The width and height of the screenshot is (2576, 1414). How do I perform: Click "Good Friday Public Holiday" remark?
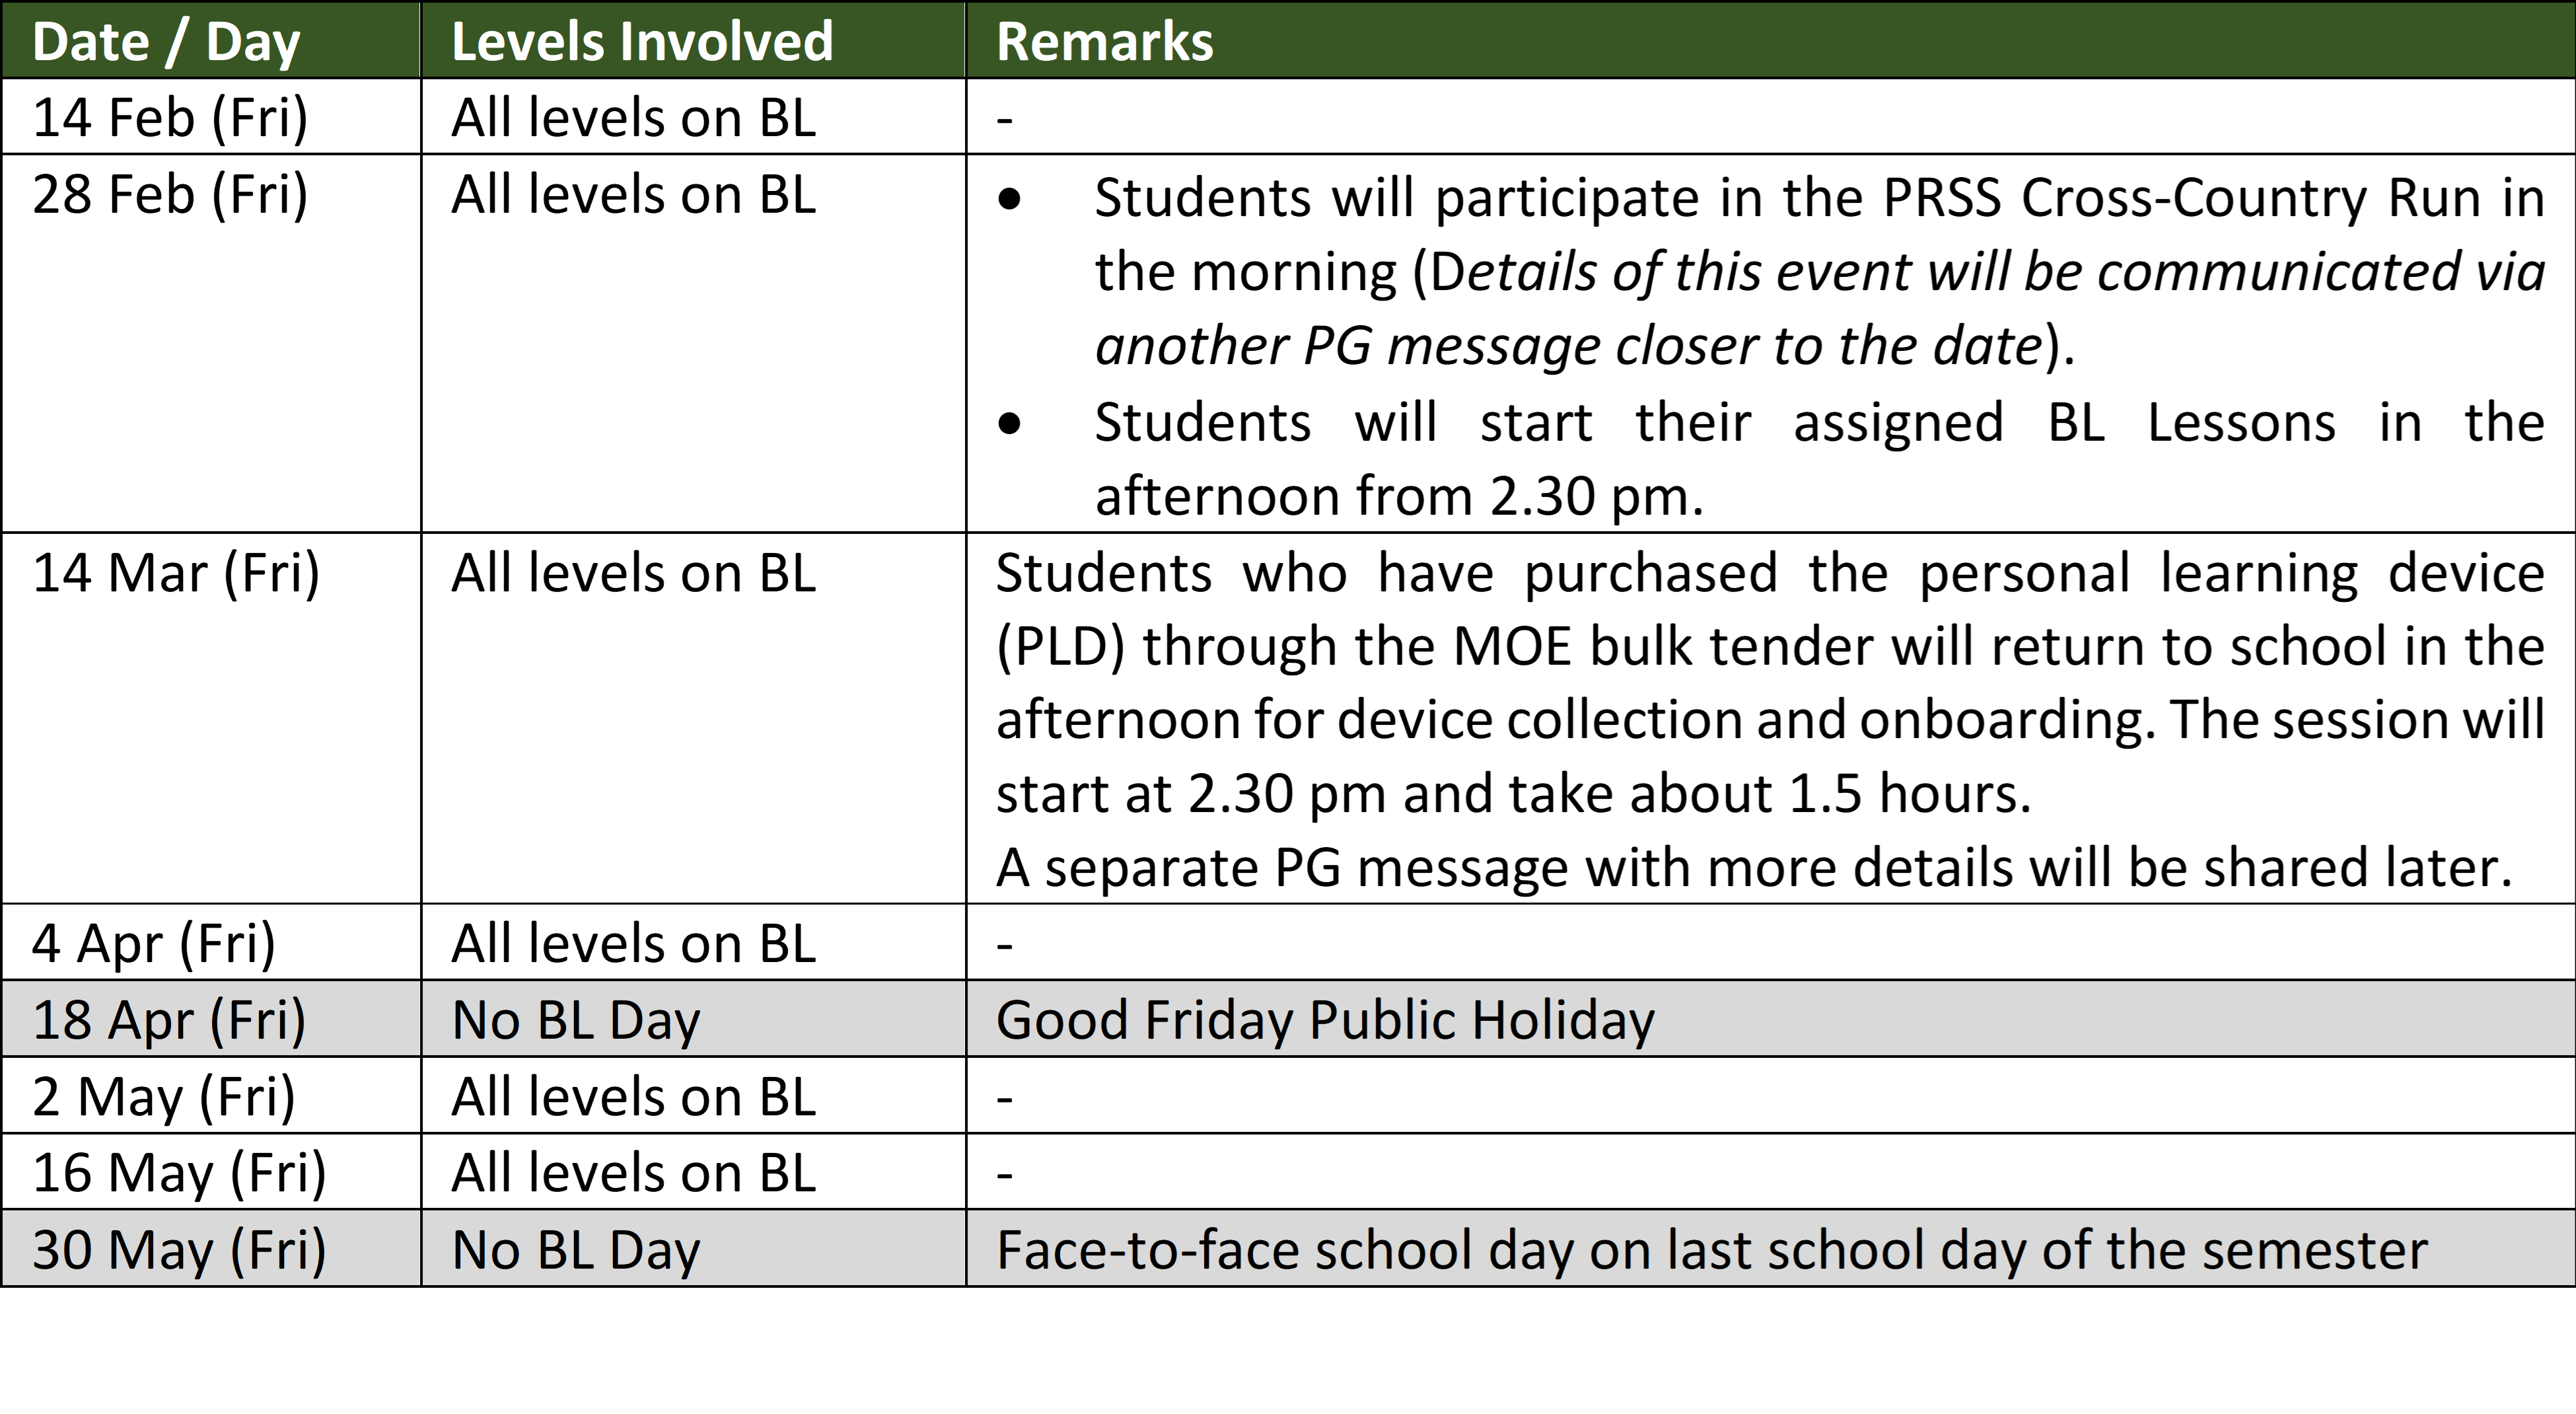pyautogui.click(x=1325, y=1021)
